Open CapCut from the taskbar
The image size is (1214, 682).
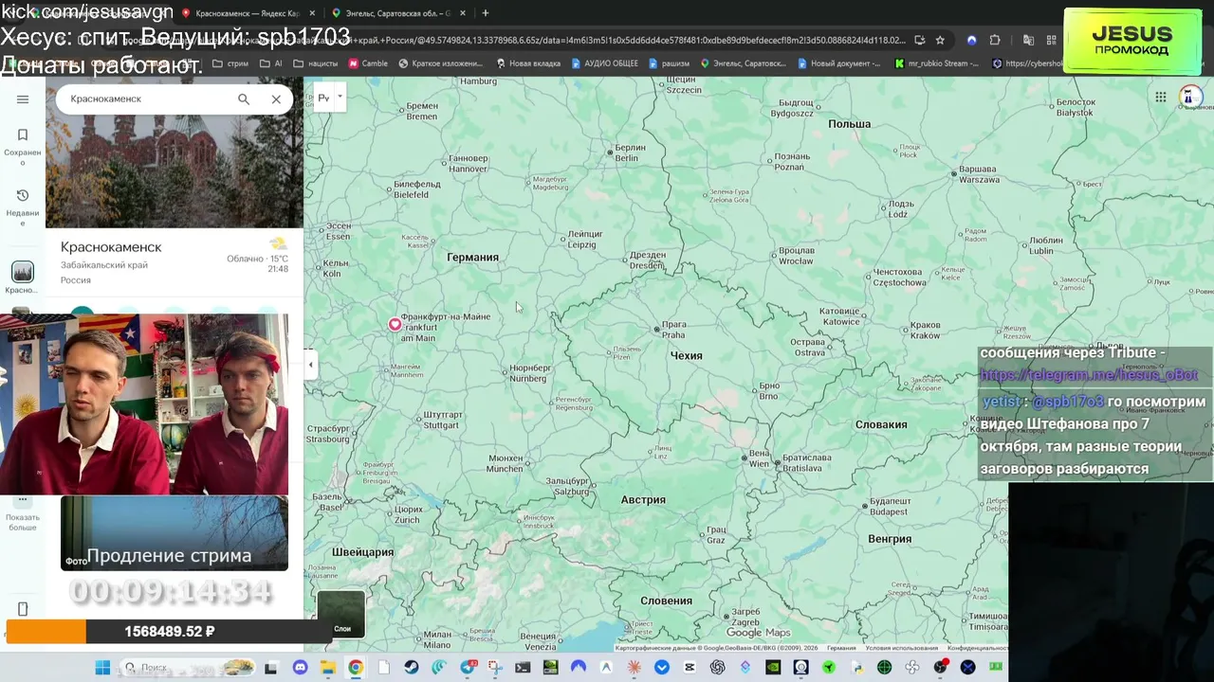[x=690, y=668]
